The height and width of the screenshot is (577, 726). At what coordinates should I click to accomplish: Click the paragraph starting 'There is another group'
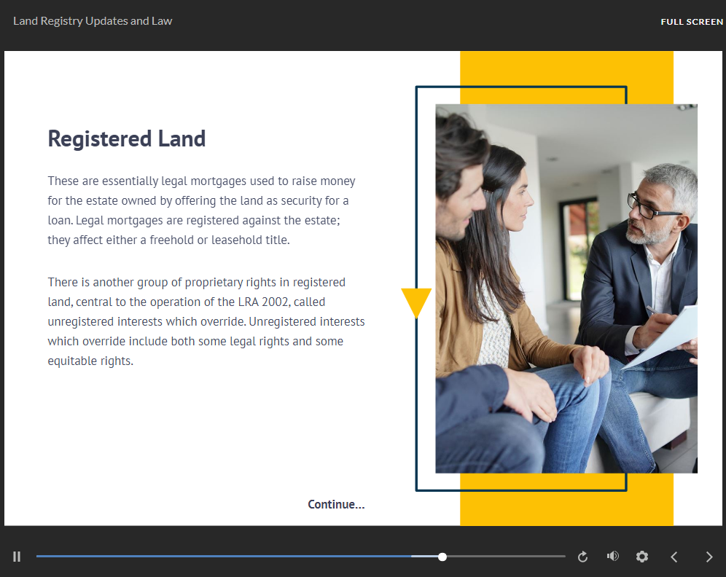[x=206, y=321]
